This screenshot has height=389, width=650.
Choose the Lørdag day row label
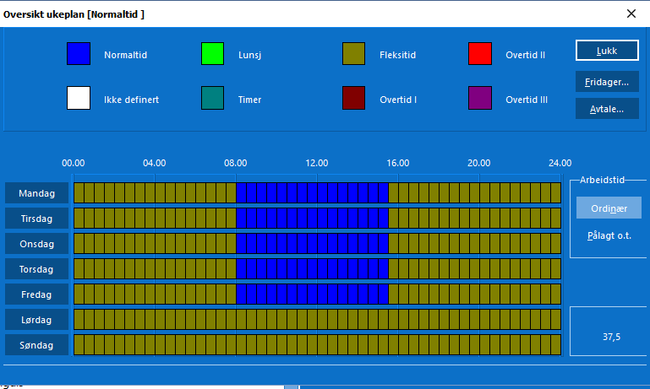click(37, 320)
